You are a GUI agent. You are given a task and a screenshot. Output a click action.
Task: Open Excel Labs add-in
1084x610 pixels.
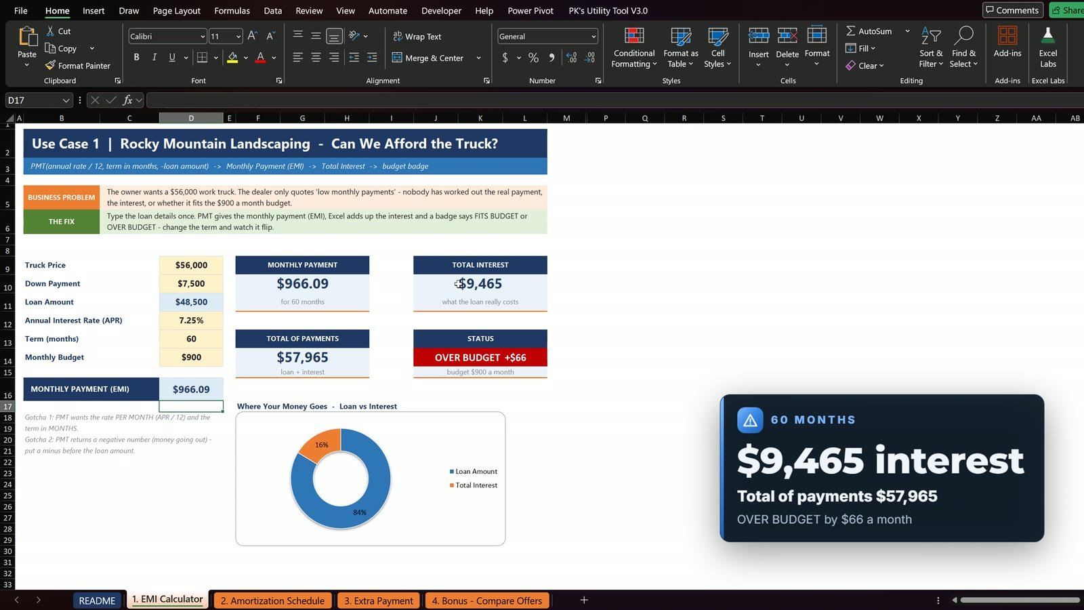point(1047,47)
